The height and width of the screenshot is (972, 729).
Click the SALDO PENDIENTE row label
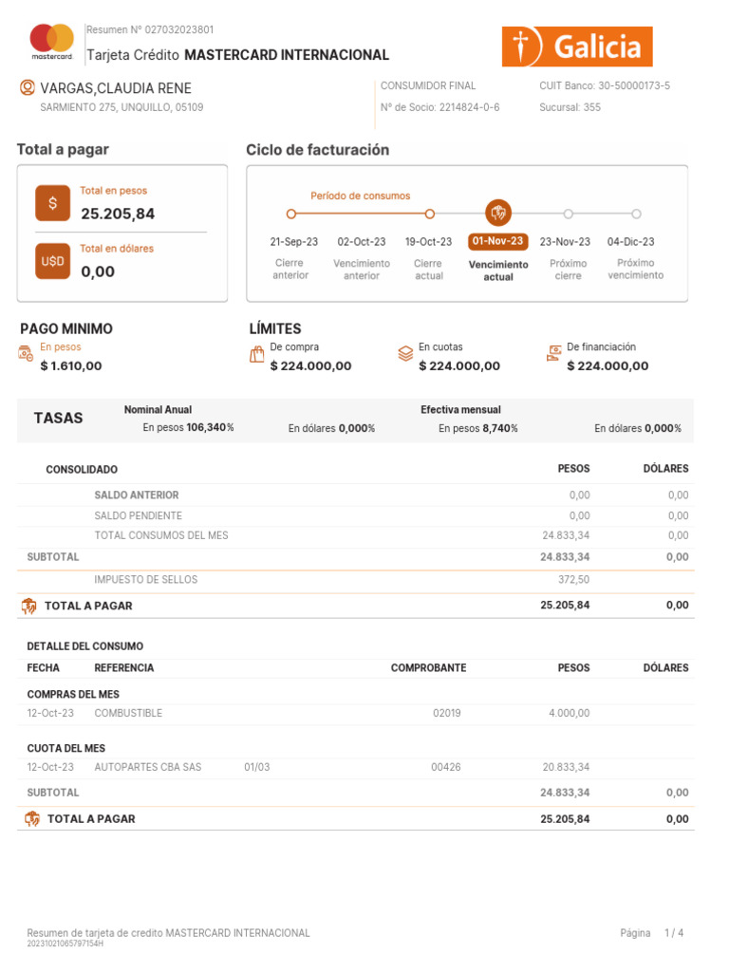[x=139, y=515]
